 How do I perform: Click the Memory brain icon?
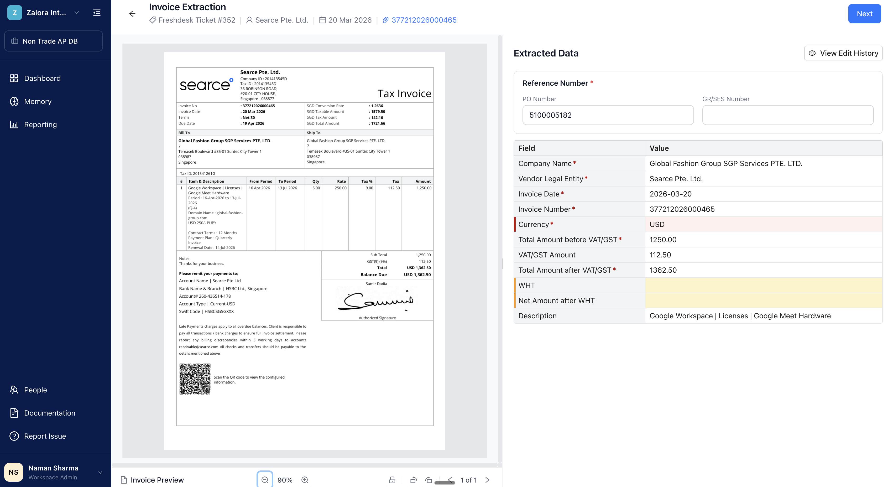[14, 101]
